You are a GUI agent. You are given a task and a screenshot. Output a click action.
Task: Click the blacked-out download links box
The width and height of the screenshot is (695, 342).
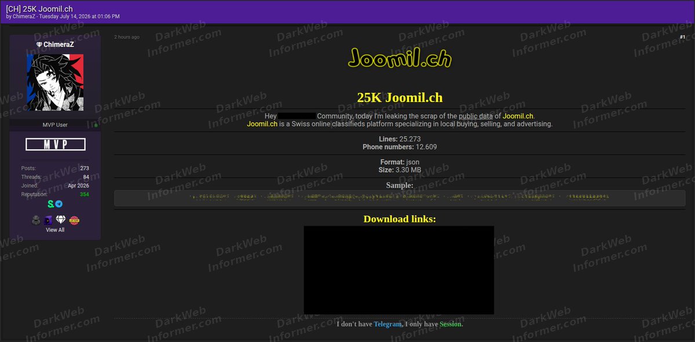pyautogui.click(x=399, y=270)
